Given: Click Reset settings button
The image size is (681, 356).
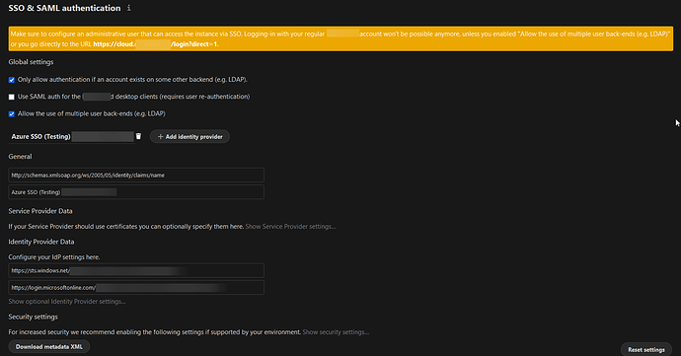Looking at the screenshot, I should tap(646, 349).
